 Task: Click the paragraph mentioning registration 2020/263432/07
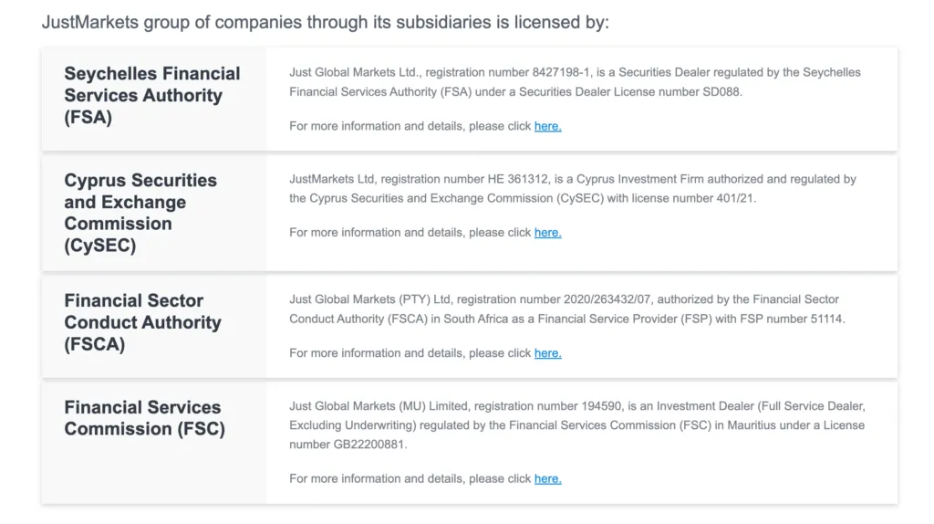click(x=567, y=309)
